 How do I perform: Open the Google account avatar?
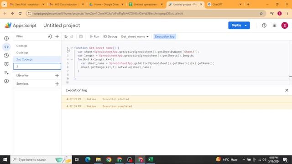(x=285, y=26)
